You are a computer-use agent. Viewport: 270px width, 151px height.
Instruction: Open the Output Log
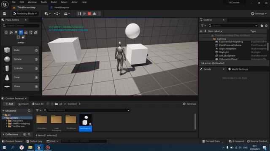34,141
